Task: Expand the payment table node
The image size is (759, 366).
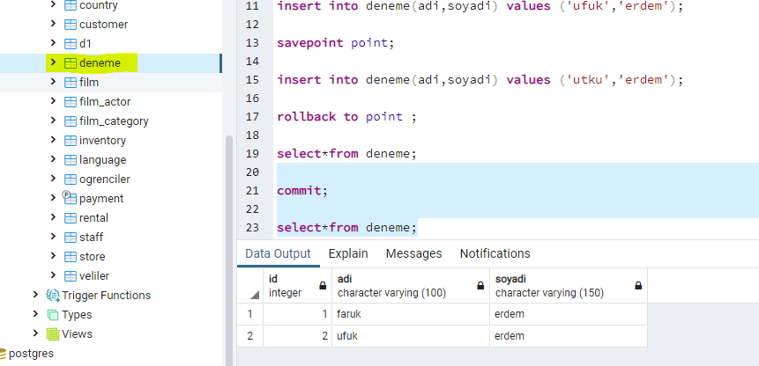Action: click(53, 197)
